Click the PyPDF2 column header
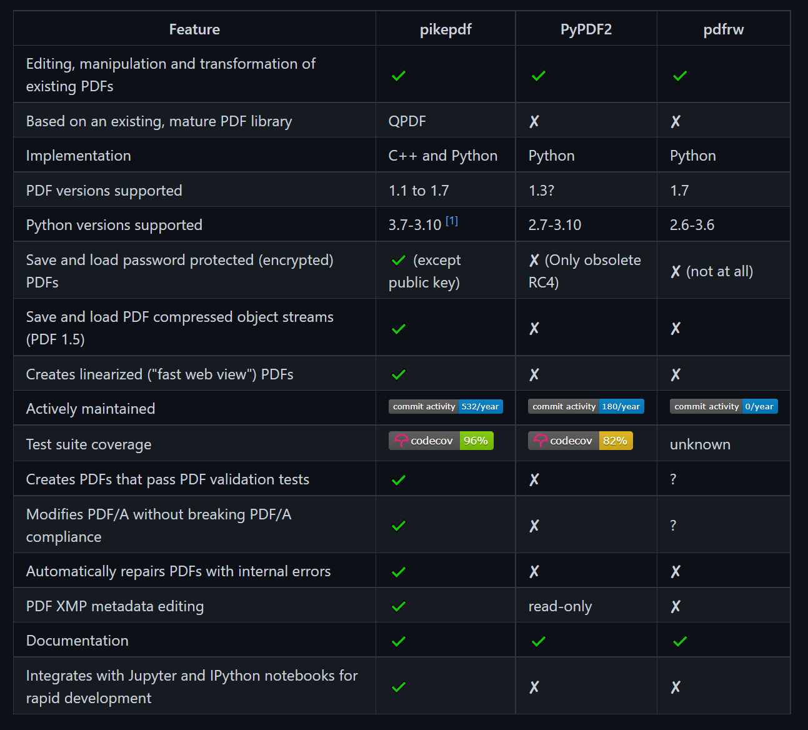The width and height of the screenshot is (808, 730). pyautogui.click(x=586, y=29)
